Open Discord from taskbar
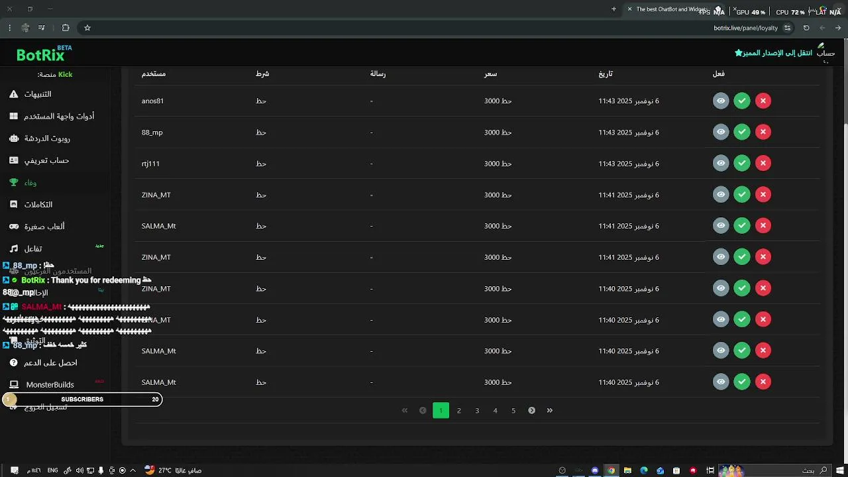 595,470
